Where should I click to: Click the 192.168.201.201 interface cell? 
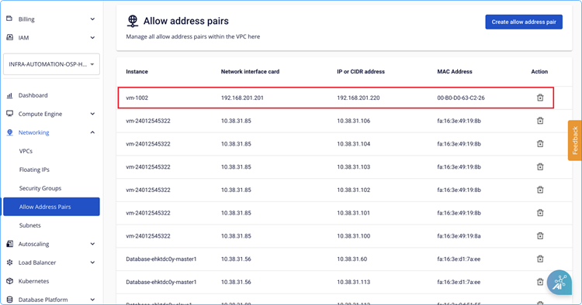coord(242,98)
